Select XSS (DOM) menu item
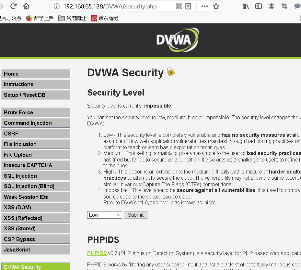Screen dimensions: 301x270 [x=36, y=208]
